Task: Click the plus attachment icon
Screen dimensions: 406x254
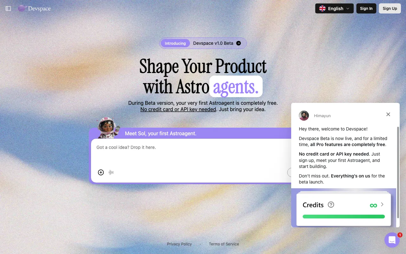Action: (x=101, y=172)
